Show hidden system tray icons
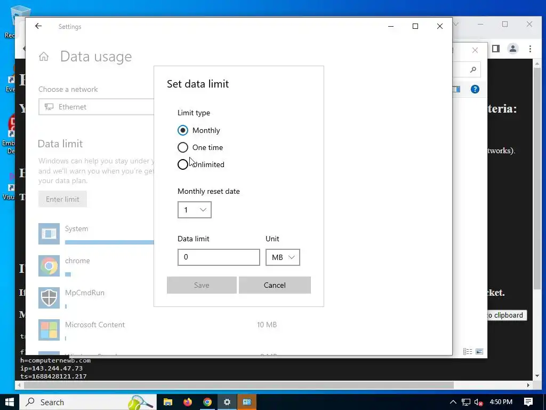 [x=453, y=402]
